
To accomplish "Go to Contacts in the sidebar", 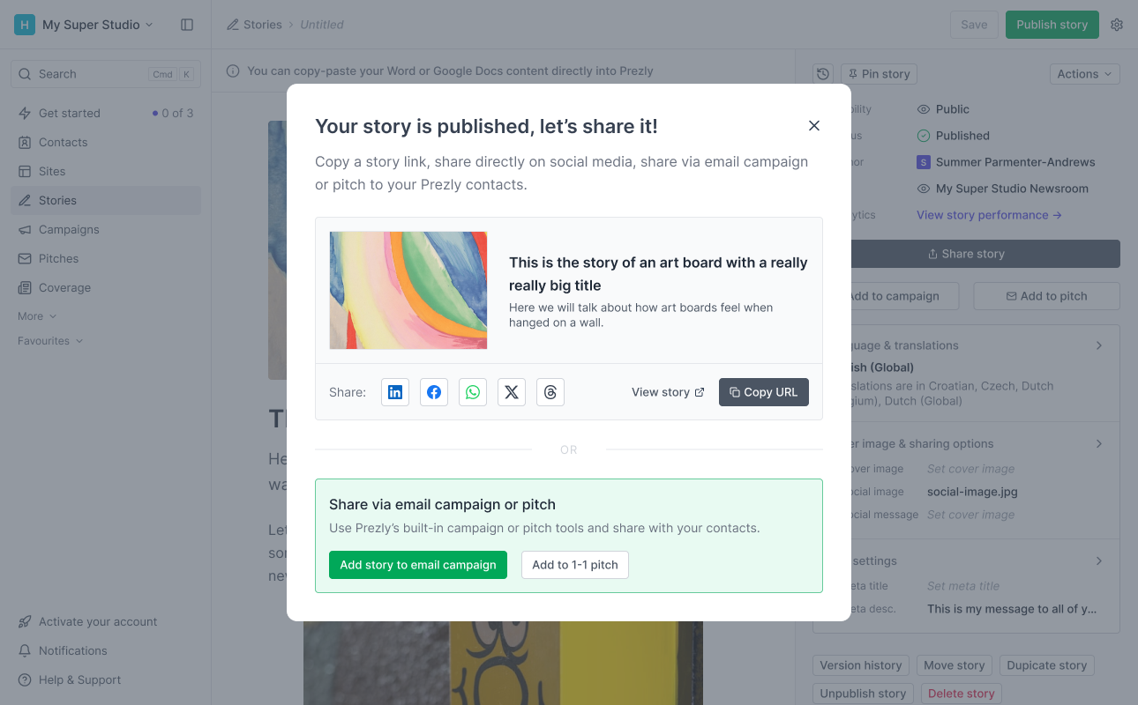I will (63, 142).
